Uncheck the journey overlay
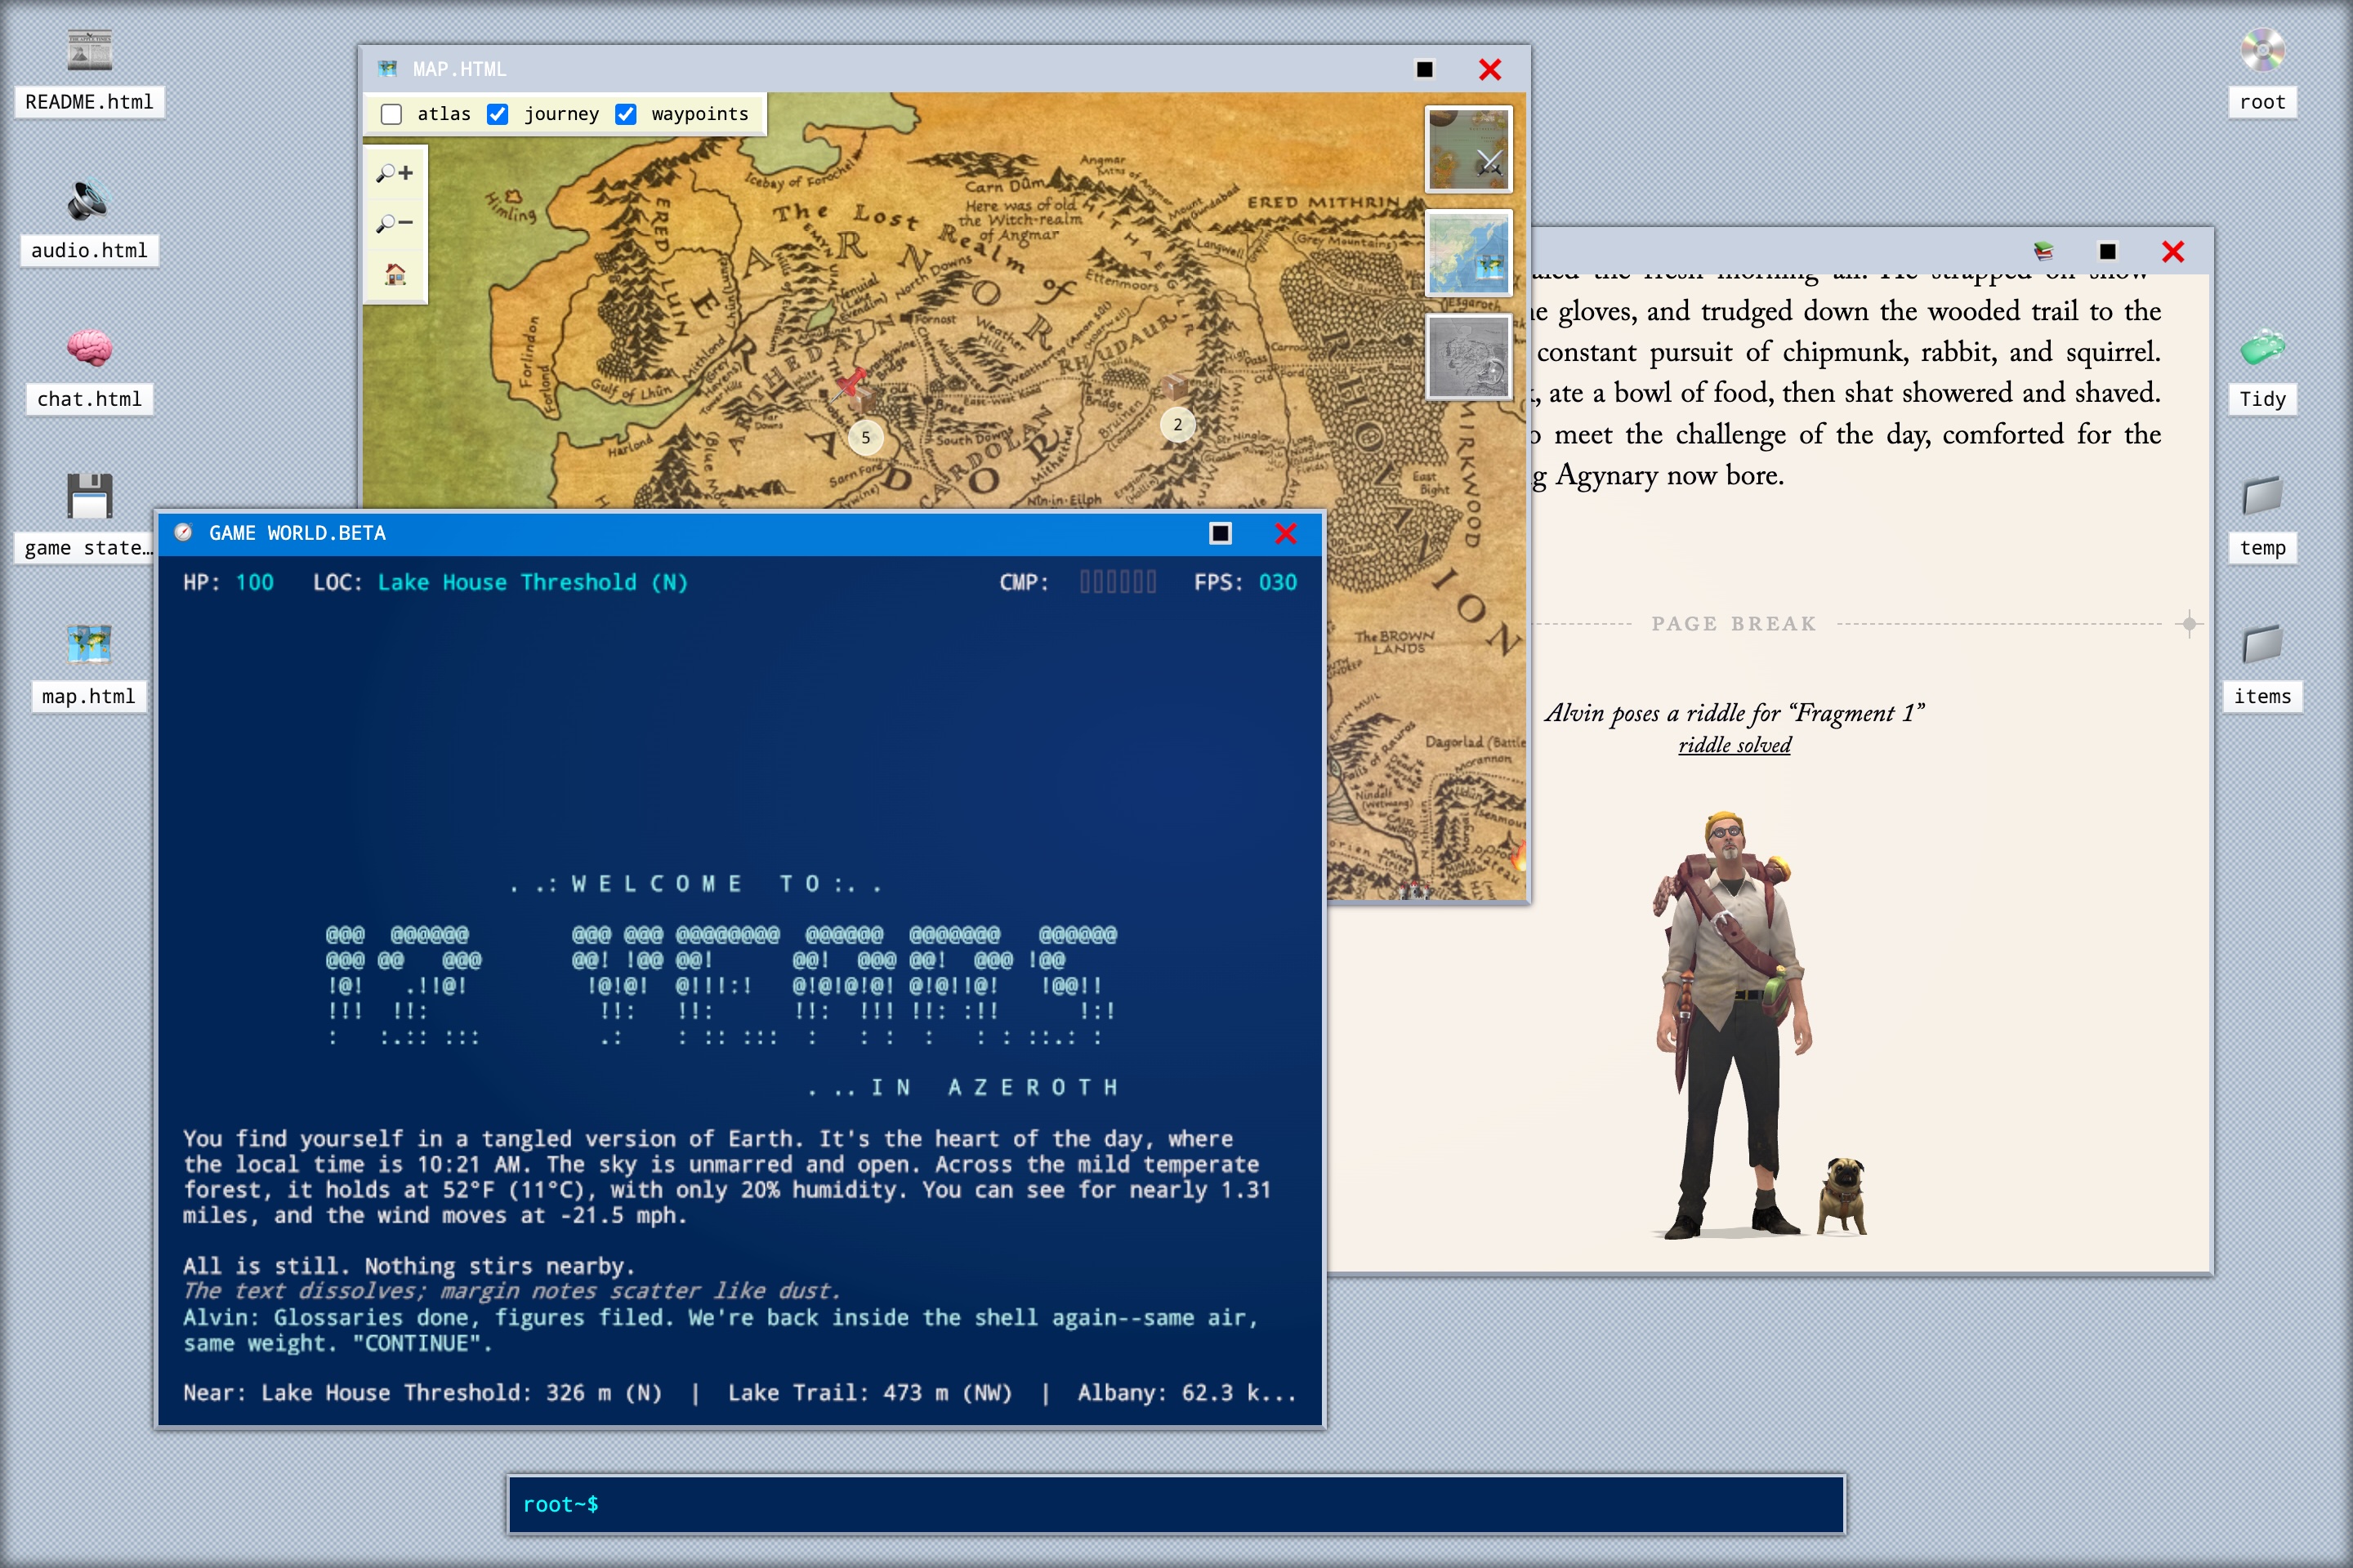Viewport: 2353px width, 1568px height. [498, 114]
